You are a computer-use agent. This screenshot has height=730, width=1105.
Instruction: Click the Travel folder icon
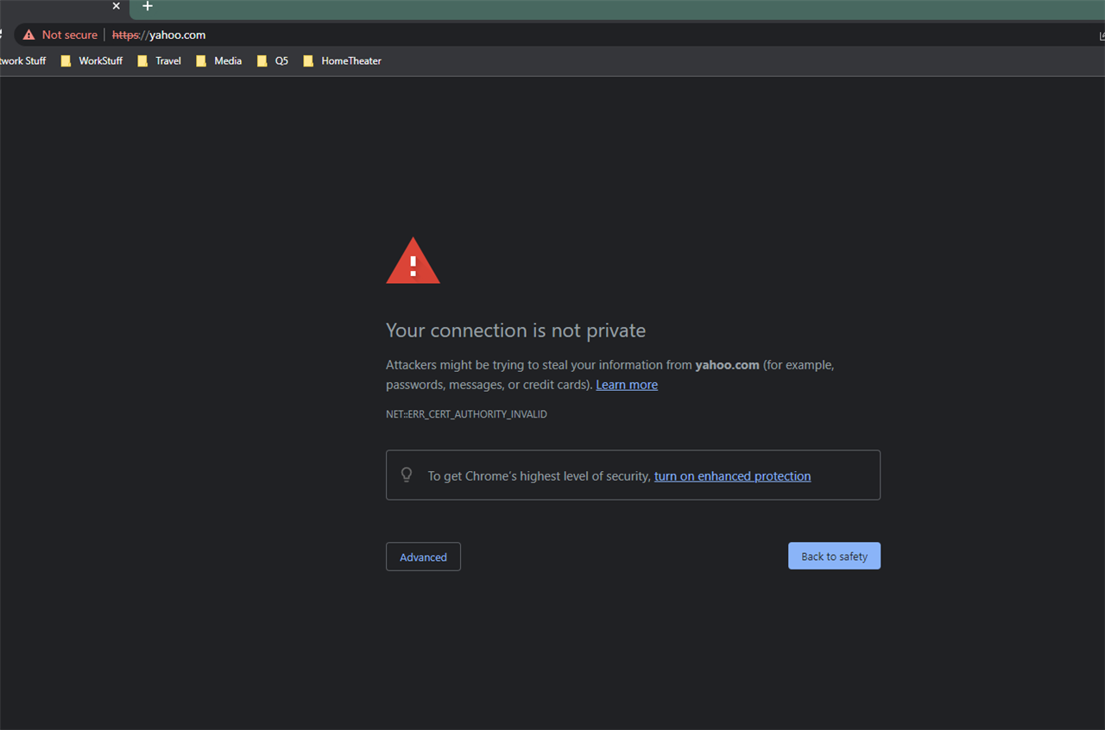(x=142, y=60)
